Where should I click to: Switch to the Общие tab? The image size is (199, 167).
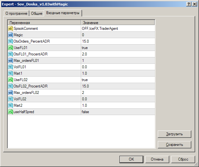tap(37, 13)
